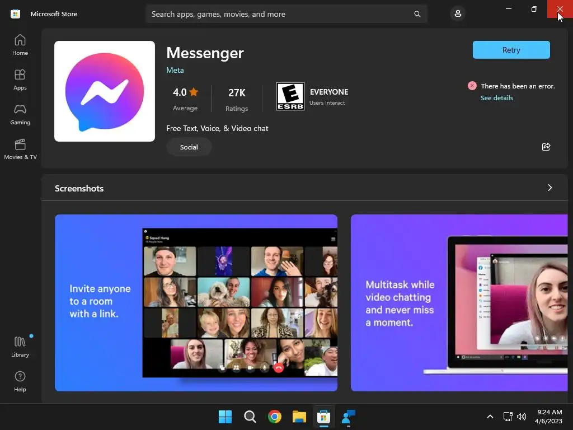Screen dimensions: 573x430
Task: Open Help in the sidebar
Action: coord(20,381)
